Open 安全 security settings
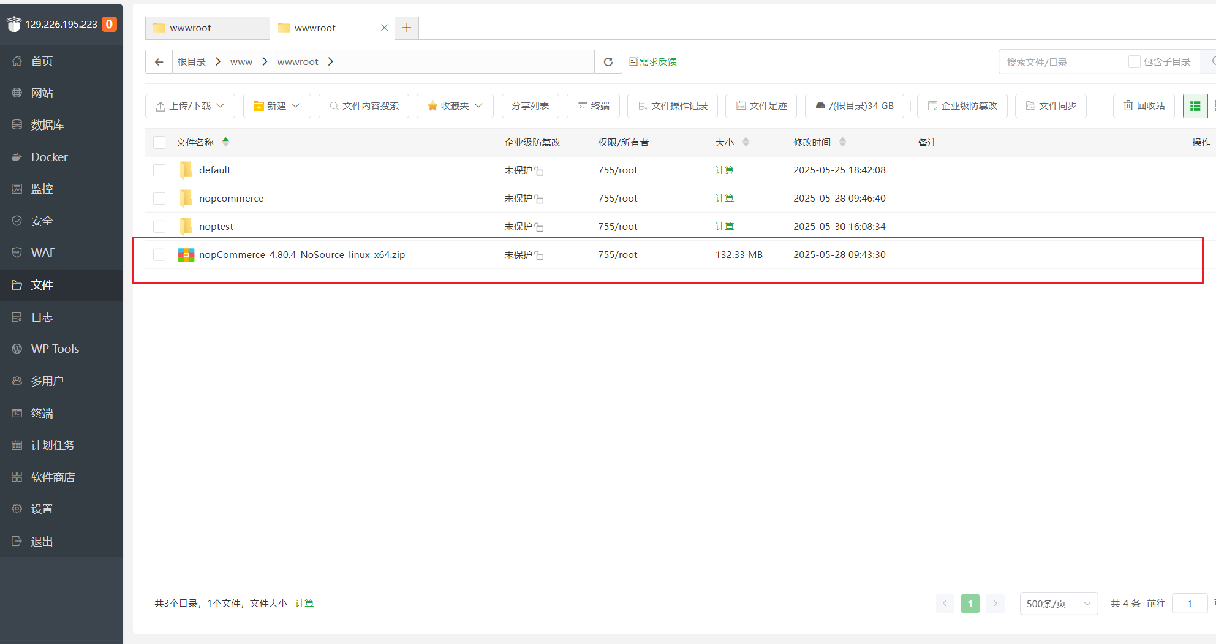 [61, 221]
